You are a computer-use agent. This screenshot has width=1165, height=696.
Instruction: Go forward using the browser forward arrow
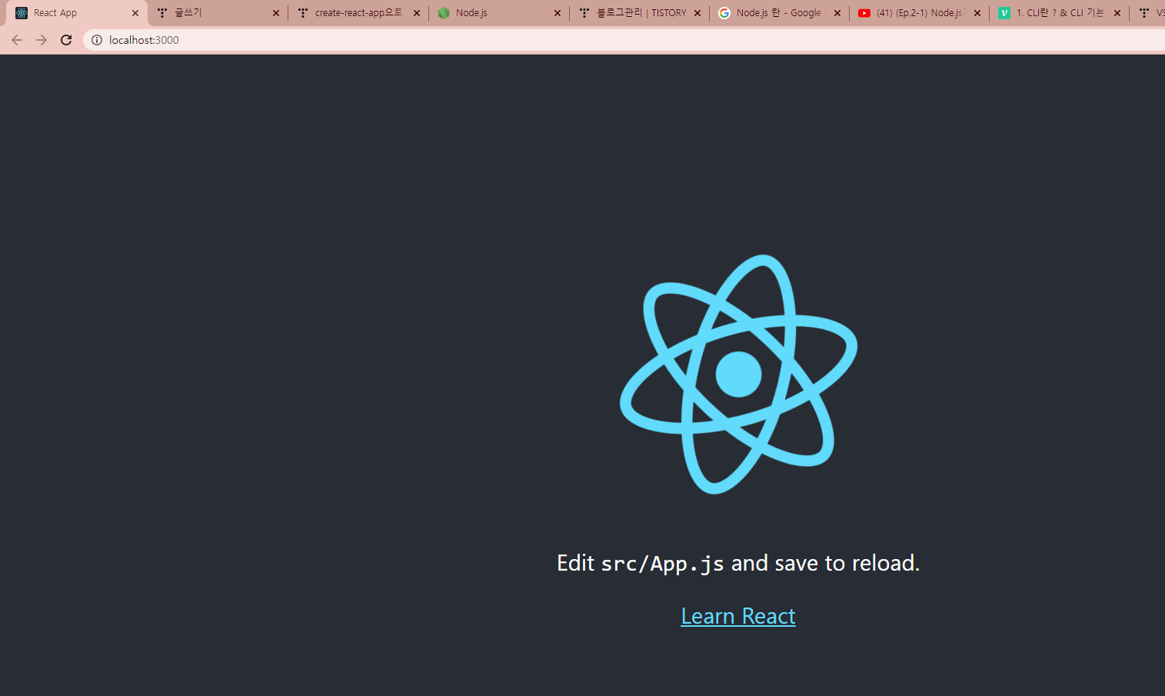(42, 40)
